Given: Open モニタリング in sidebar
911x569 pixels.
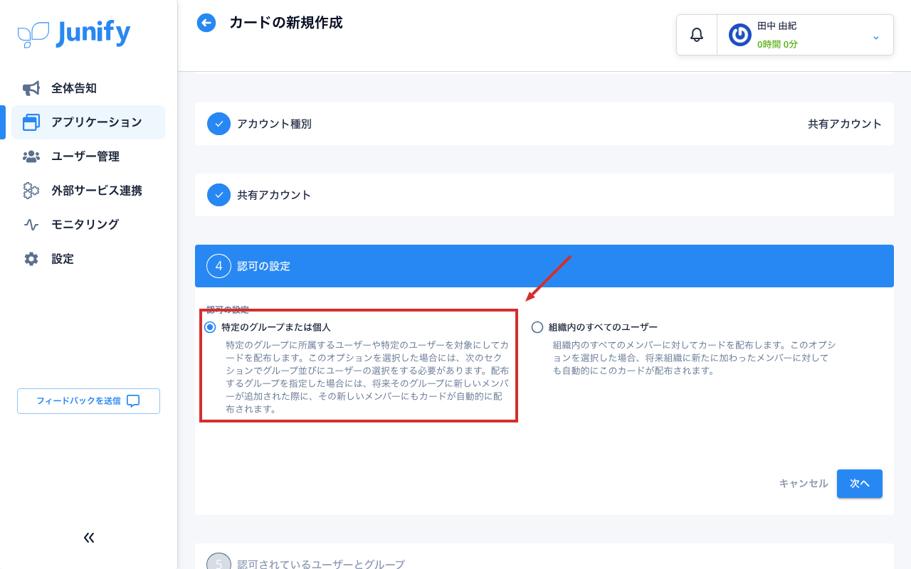Looking at the screenshot, I should pos(88,225).
